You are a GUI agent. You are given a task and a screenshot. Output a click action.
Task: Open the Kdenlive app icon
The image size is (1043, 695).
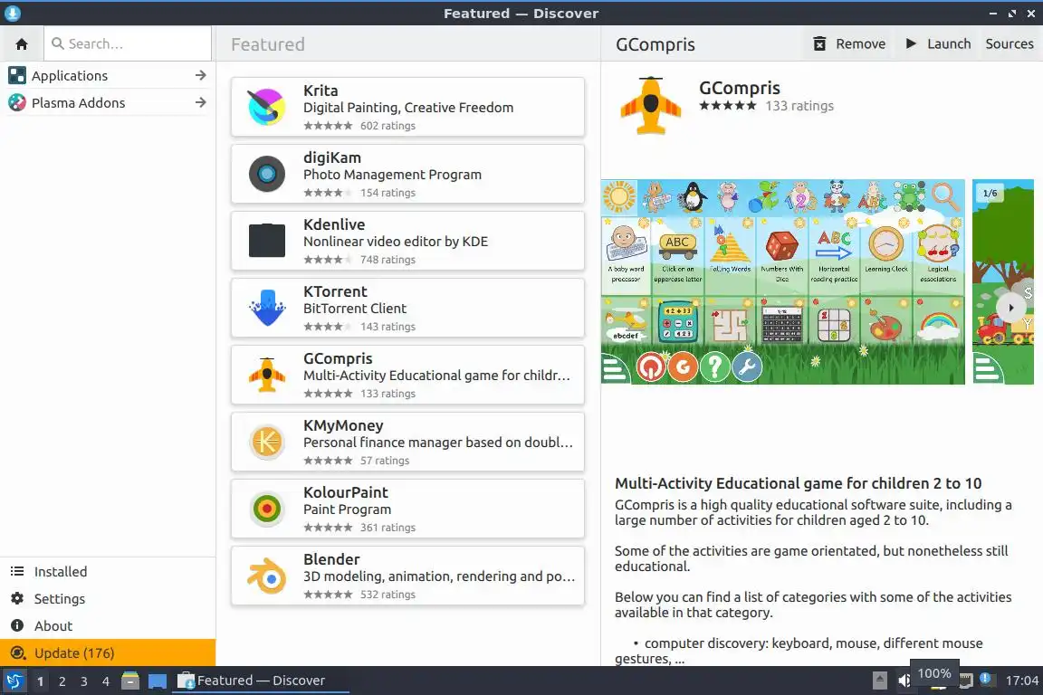[x=267, y=241]
